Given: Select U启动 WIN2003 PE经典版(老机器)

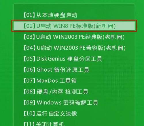Looking at the screenshot, I should [x=74, y=37].
